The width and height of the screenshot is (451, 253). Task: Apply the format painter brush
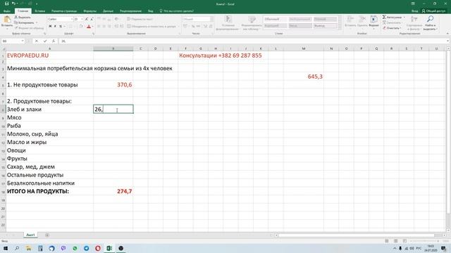(29, 28)
